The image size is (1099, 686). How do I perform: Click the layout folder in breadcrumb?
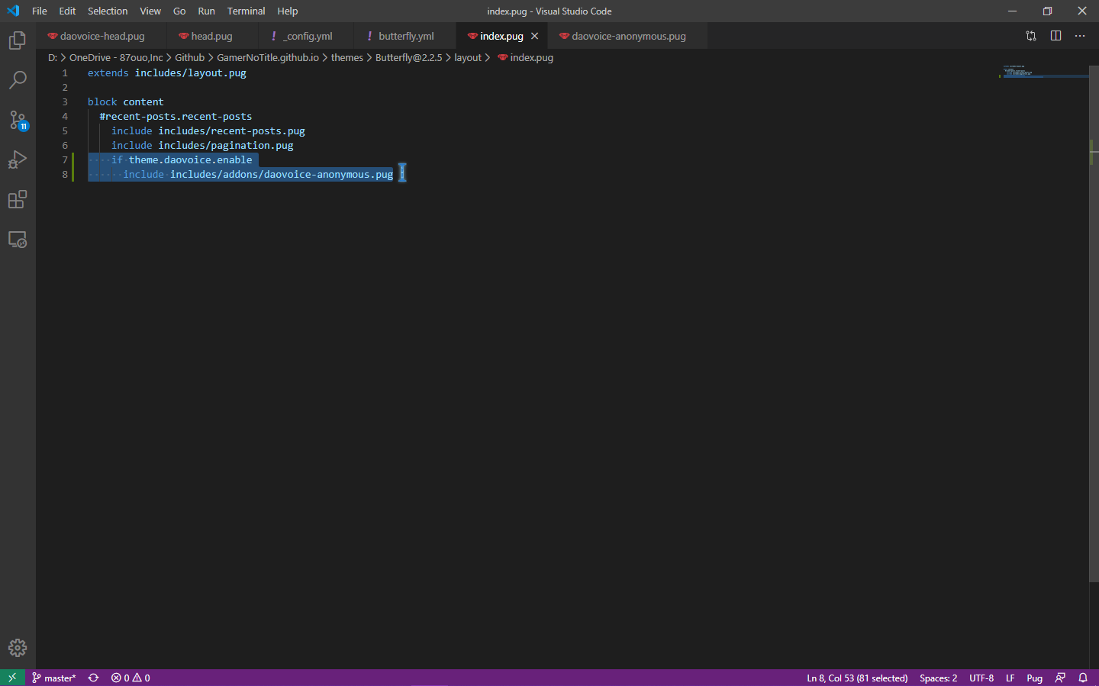(x=468, y=57)
